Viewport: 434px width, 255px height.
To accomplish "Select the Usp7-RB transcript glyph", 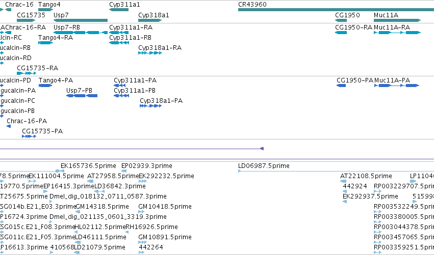I will coord(81,33).
